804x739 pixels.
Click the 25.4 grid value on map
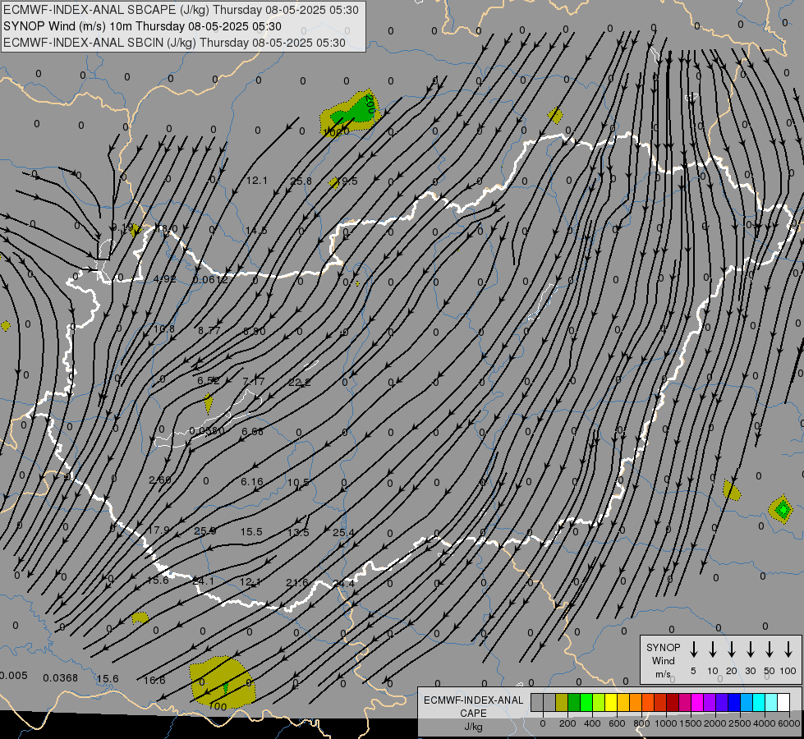pos(343,533)
